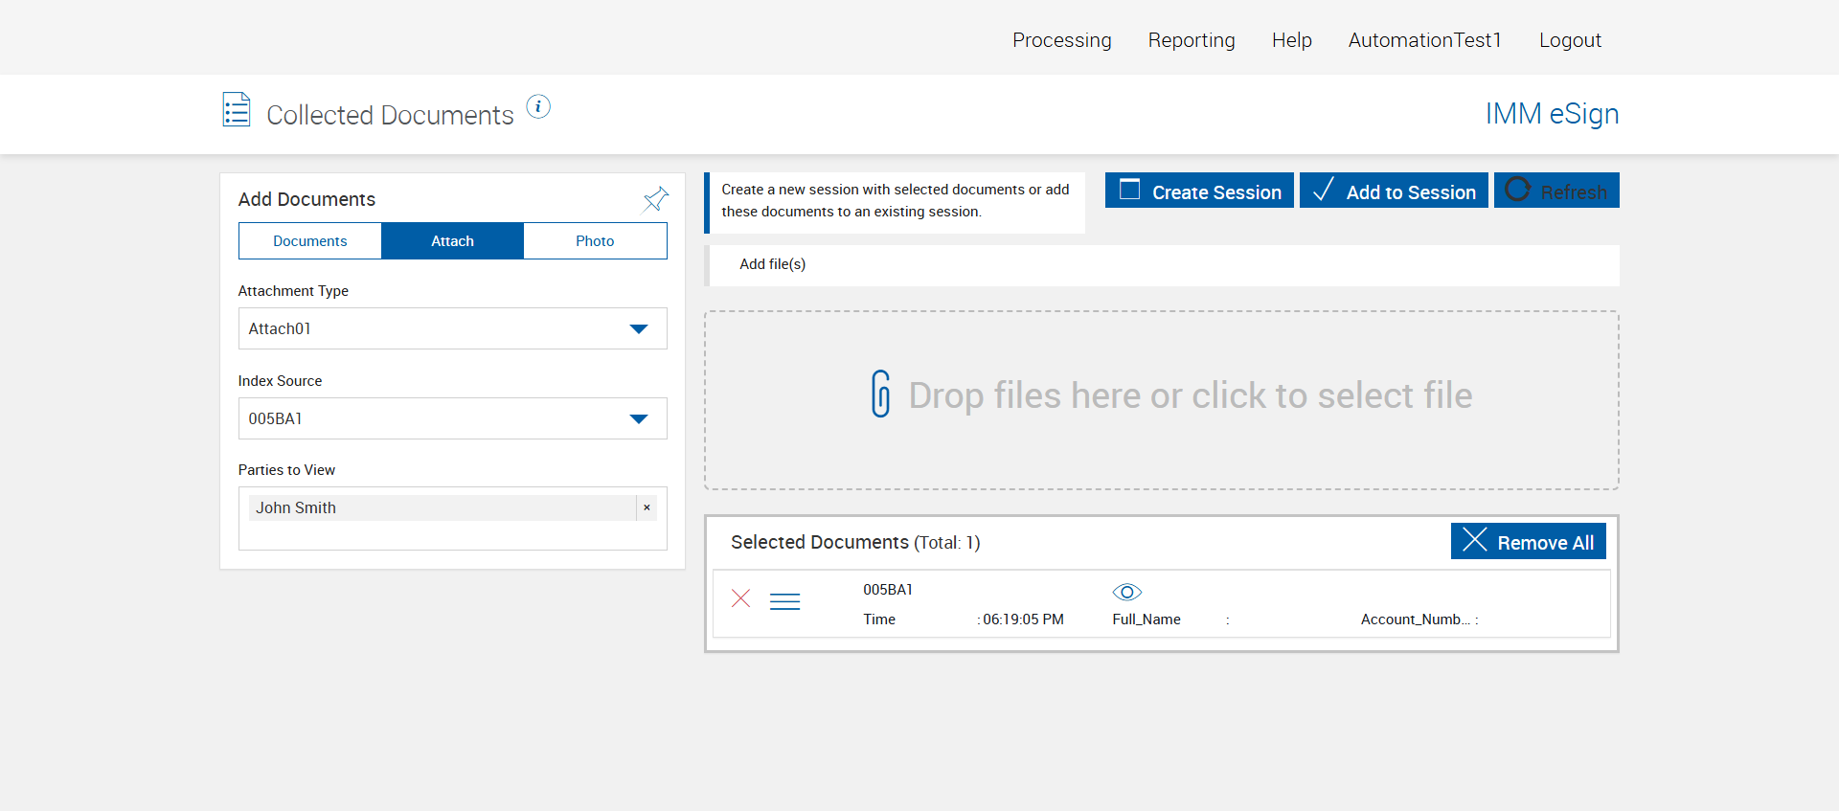Screen dimensions: 1839x811
Task: Click the paperclip icon in drop area
Action: pos(880,394)
